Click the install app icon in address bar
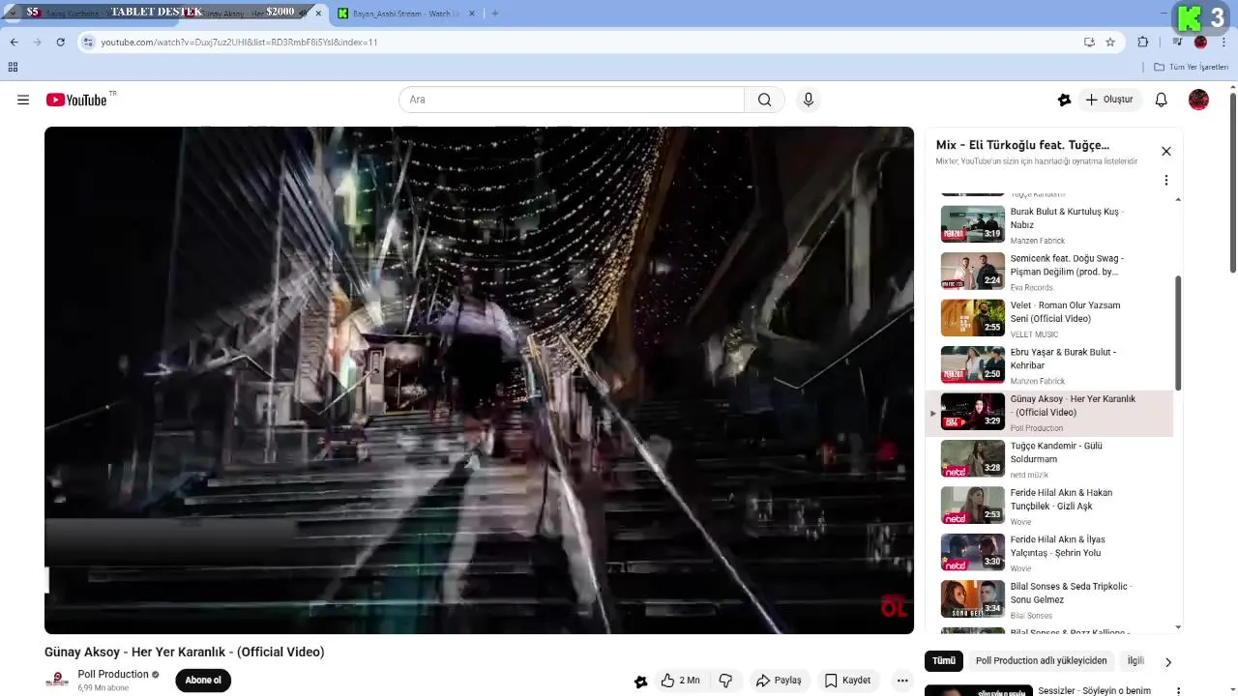The height and width of the screenshot is (696, 1238). click(1089, 42)
